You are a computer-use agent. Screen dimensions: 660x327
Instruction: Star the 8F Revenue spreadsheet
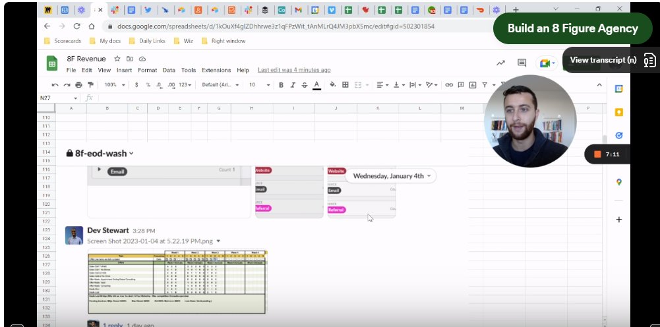click(x=117, y=59)
